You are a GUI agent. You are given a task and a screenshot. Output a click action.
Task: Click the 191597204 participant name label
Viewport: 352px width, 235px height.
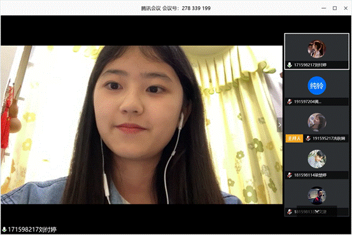pos(307,102)
